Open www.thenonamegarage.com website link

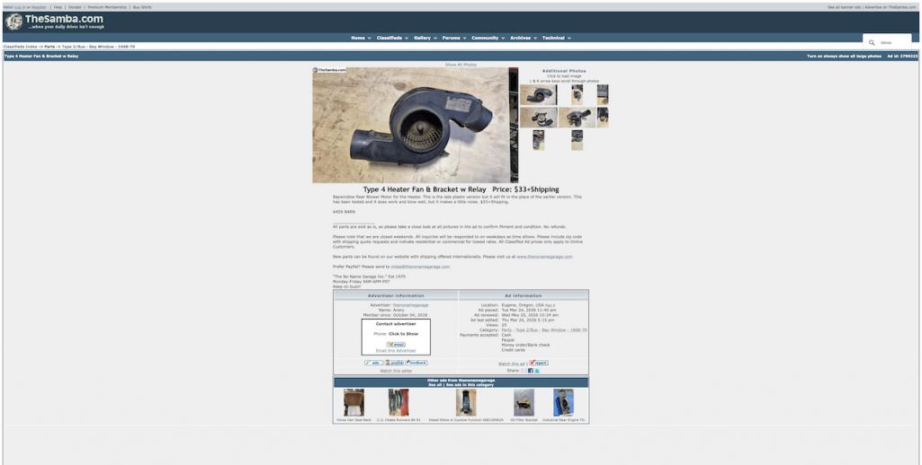(x=544, y=257)
